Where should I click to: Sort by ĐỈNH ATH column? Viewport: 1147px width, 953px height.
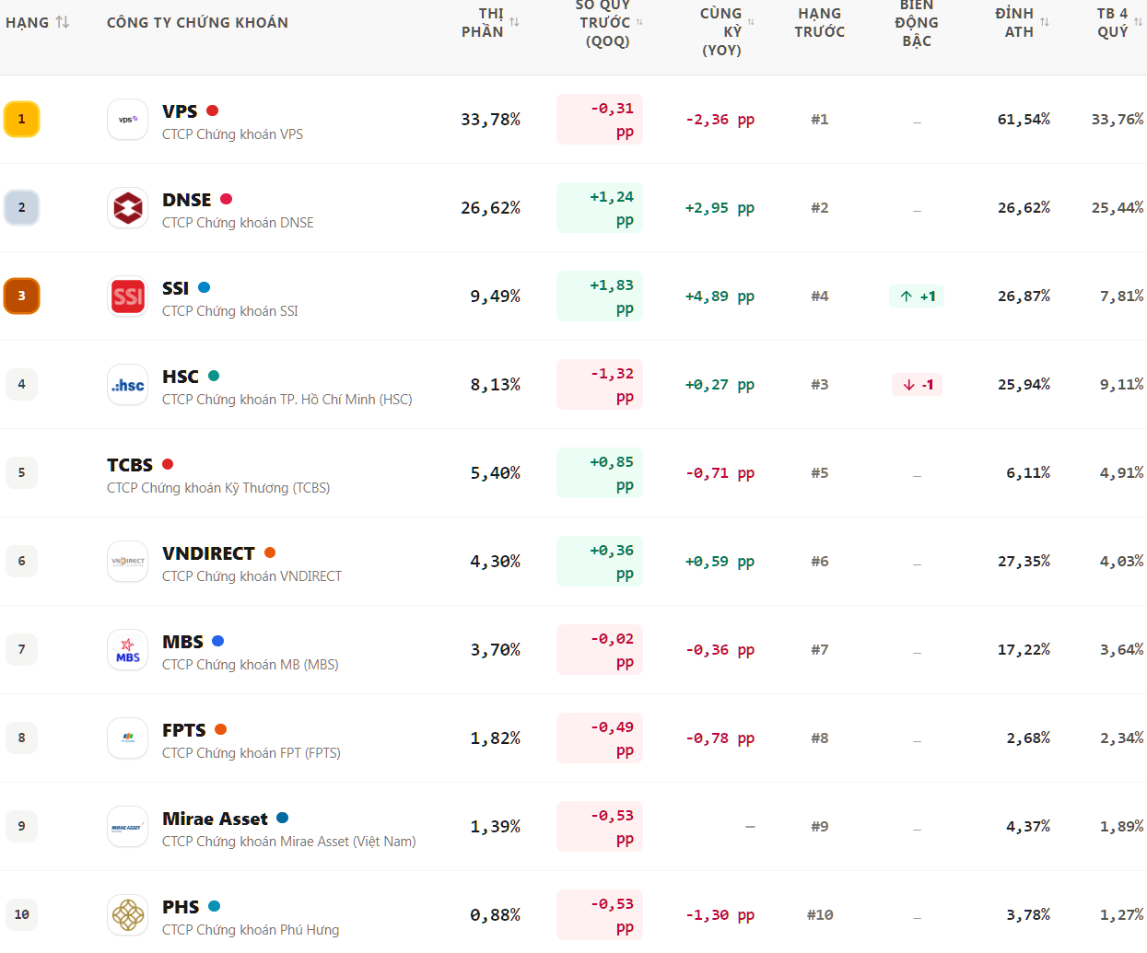[x=1022, y=22]
